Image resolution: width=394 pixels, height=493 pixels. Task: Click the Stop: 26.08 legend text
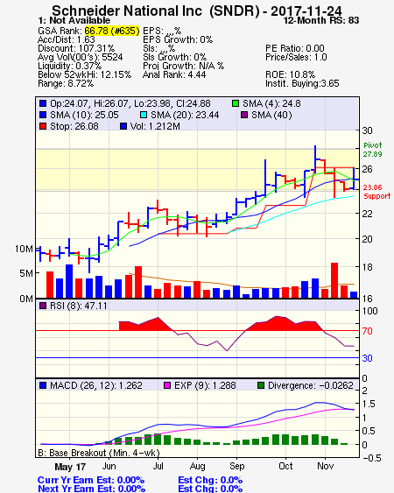click(74, 126)
